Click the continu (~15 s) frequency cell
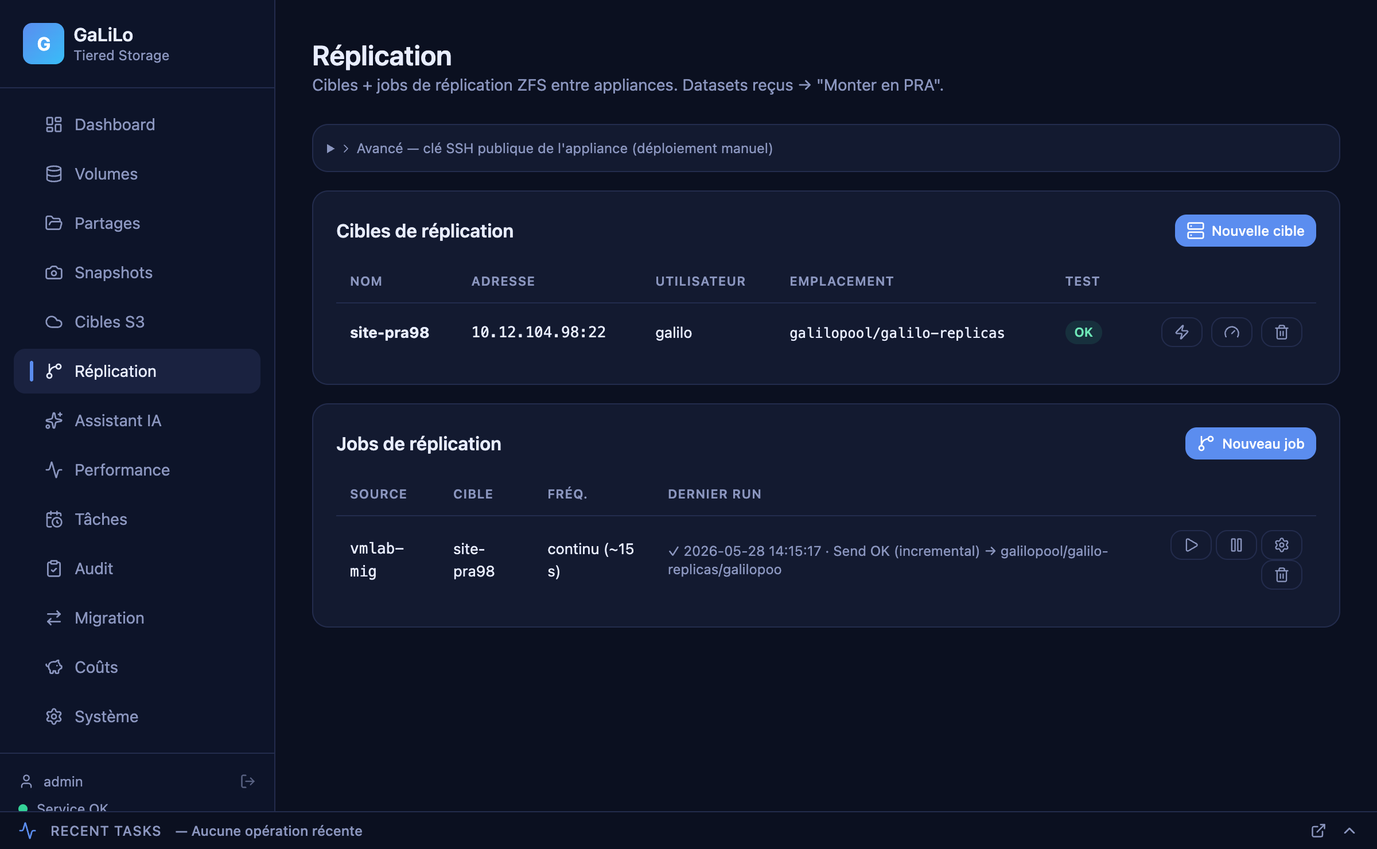The width and height of the screenshot is (1377, 849). [x=590, y=560]
